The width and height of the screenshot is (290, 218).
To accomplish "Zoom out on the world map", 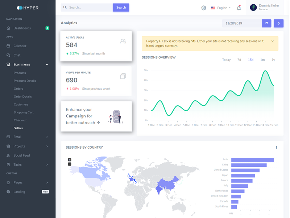I will [x=70, y=164].
